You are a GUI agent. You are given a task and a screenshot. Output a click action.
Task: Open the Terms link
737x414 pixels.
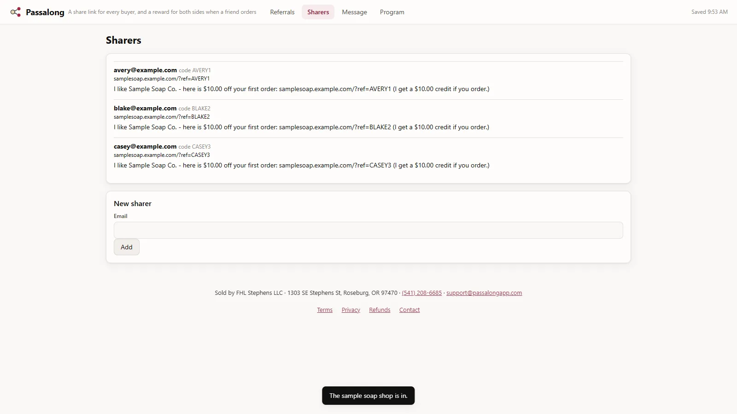point(325,310)
